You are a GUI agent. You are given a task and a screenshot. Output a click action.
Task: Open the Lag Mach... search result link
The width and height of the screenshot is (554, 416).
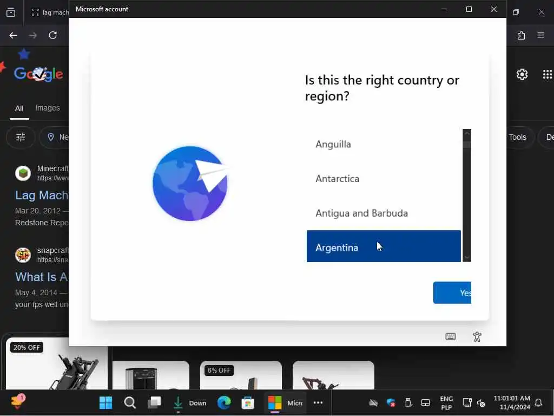click(42, 195)
